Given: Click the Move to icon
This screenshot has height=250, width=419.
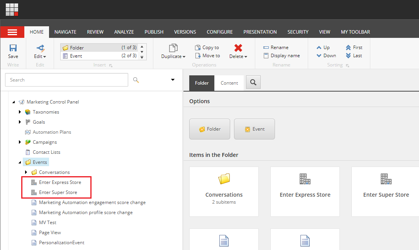Looking at the screenshot, I should coord(207,55).
